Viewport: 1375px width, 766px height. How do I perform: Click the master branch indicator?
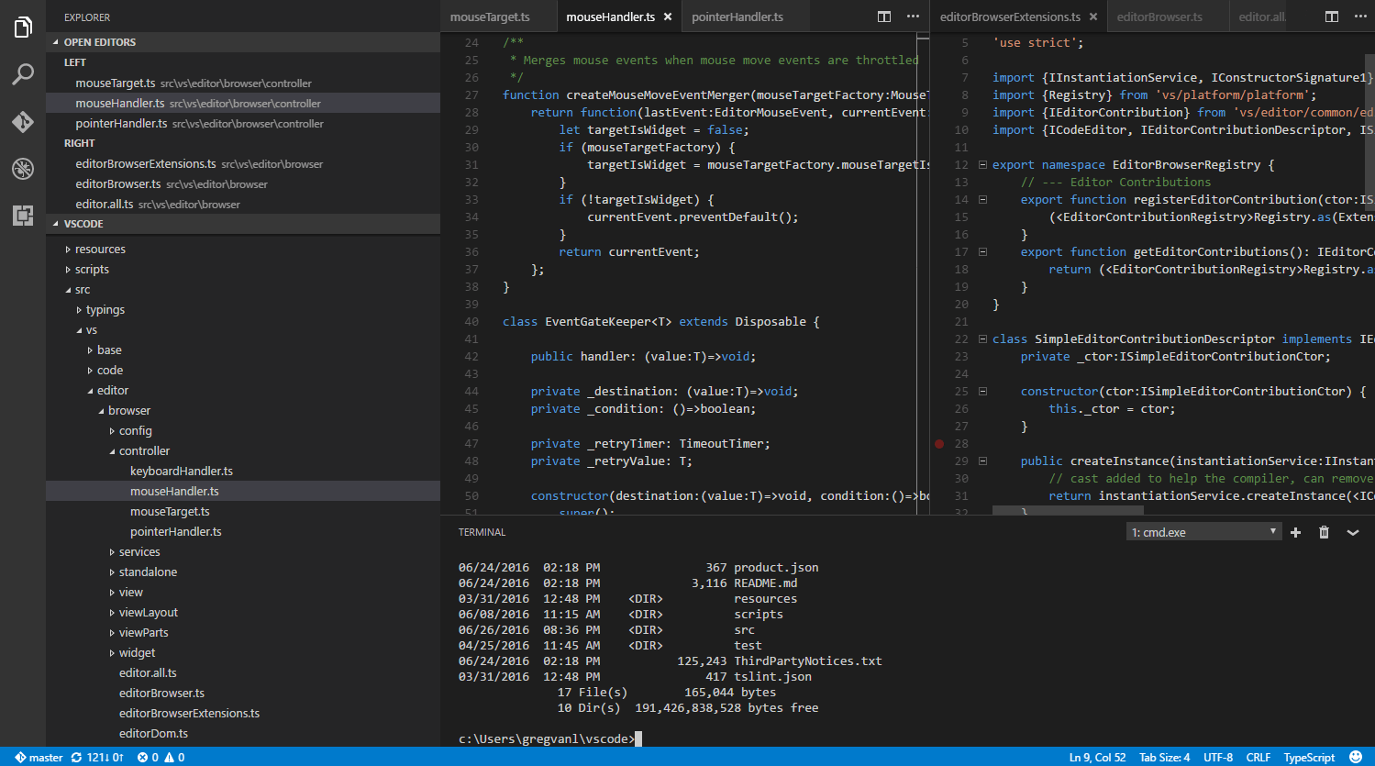(x=38, y=757)
